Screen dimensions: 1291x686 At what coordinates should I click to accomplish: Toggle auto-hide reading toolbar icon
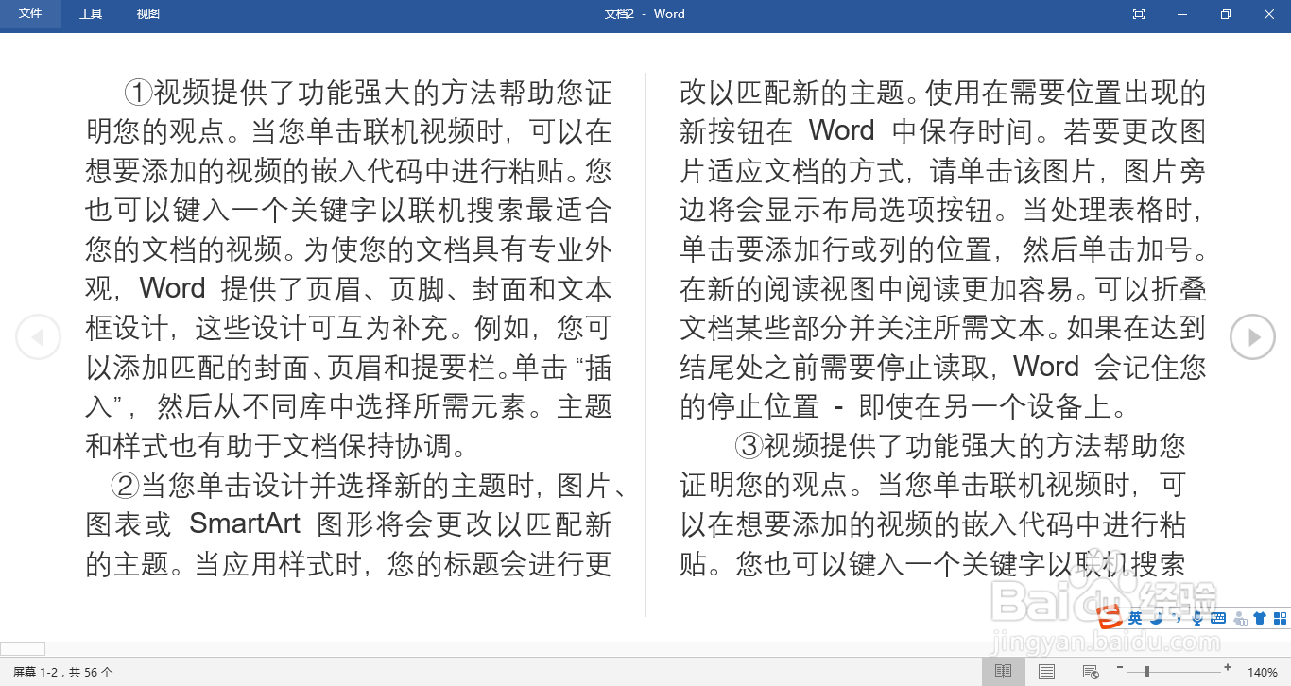[x=1139, y=14]
